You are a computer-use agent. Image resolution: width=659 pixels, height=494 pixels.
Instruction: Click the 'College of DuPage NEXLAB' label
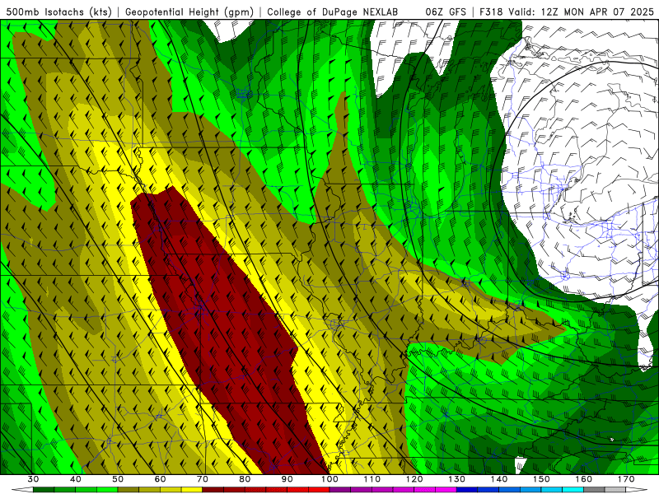coord(333,12)
